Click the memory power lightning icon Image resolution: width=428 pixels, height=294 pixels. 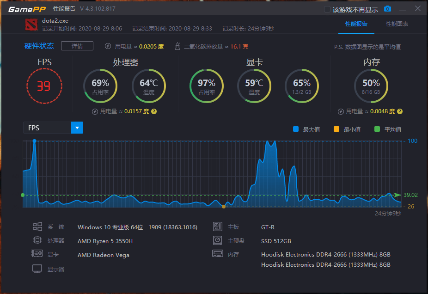[x=341, y=112]
